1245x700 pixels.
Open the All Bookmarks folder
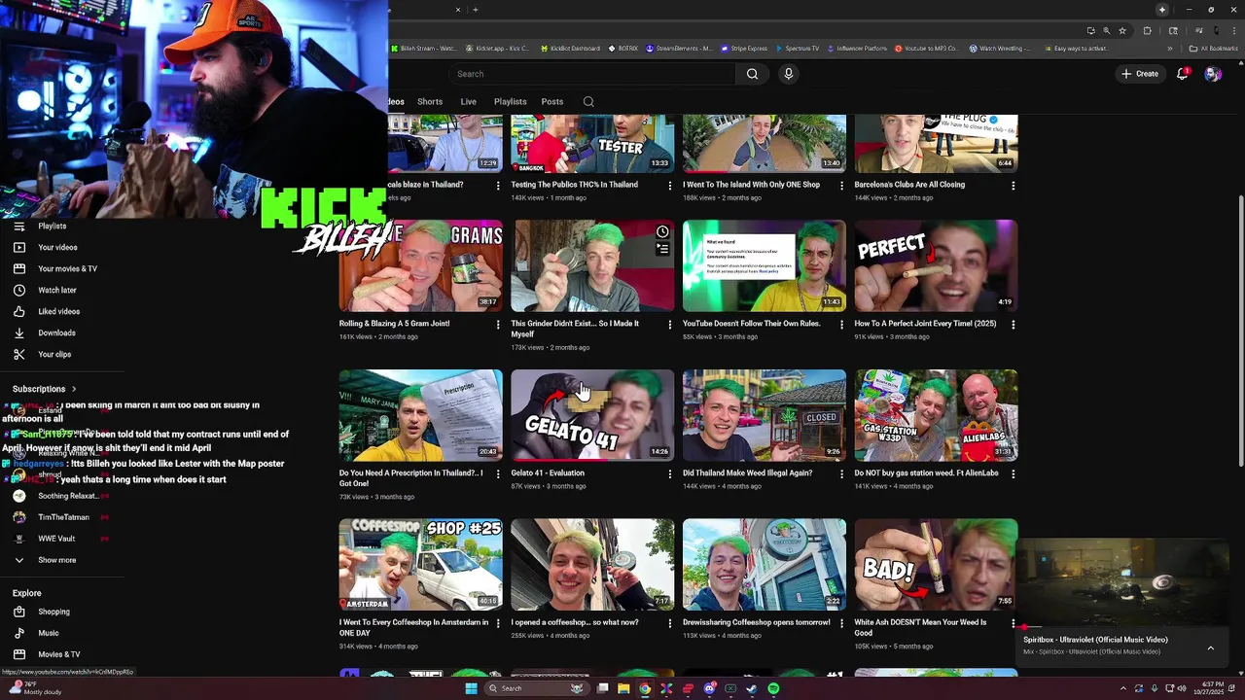tap(1214, 49)
